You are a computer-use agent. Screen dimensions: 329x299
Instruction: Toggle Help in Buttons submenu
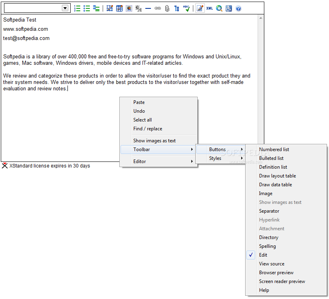pos(286,290)
